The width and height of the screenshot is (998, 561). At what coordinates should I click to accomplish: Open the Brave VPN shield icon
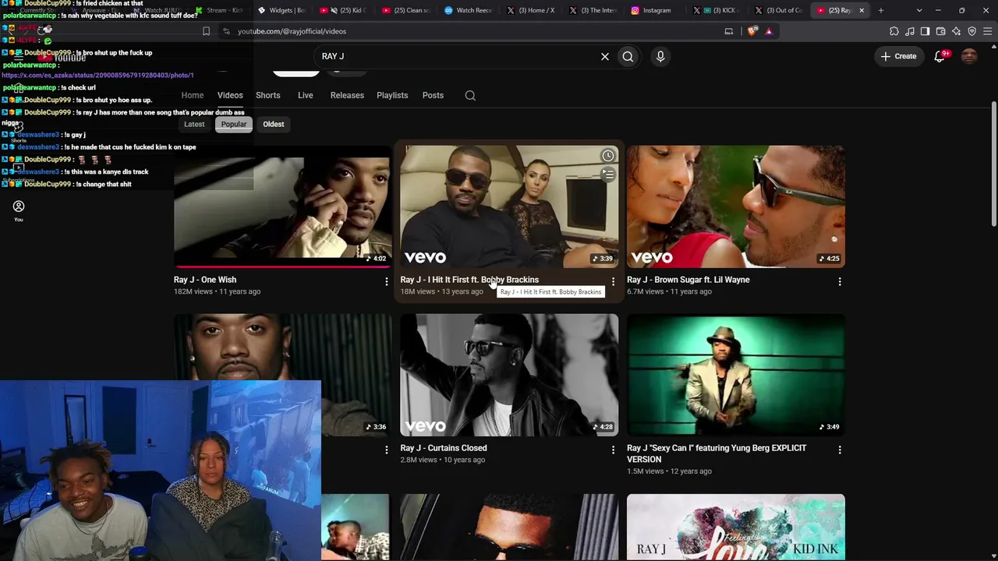[972, 31]
